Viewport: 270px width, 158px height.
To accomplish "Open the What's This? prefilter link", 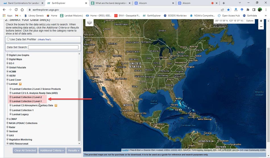I will tap(44, 39).
